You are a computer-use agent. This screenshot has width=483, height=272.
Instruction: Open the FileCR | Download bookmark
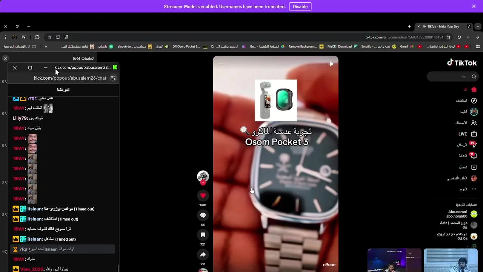point(342,46)
